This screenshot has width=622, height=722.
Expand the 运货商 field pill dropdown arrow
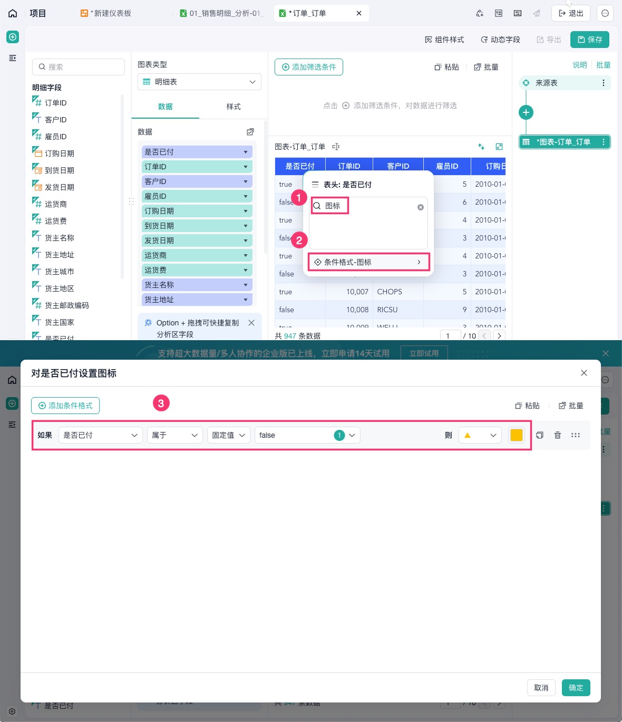click(246, 255)
